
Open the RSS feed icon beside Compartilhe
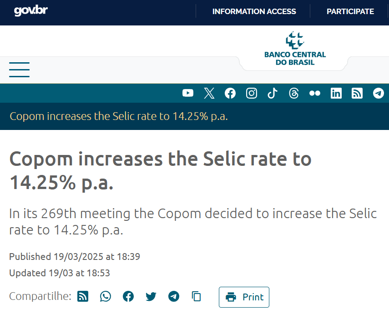click(x=82, y=296)
